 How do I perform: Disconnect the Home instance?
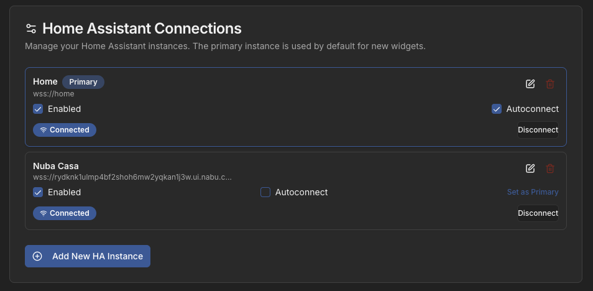coord(538,130)
